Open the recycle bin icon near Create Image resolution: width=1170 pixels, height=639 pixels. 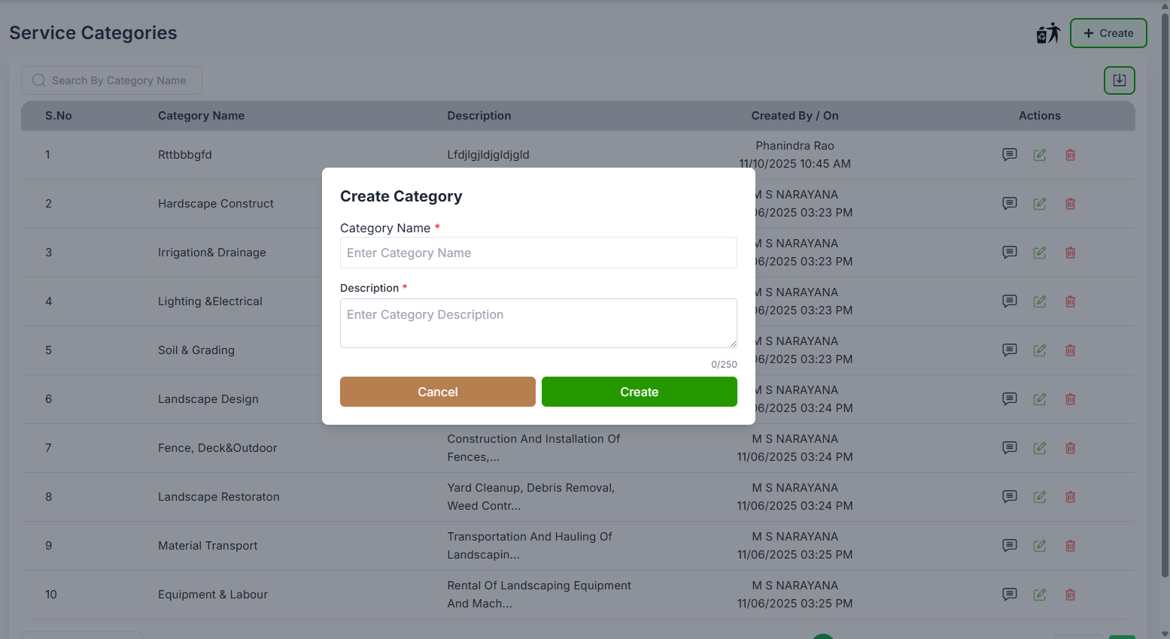click(1048, 33)
